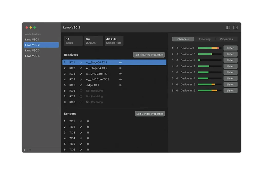The image size is (263, 175).
Task: Select Lawo VSC 3 in the sidebar
Action: coord(32,50)
